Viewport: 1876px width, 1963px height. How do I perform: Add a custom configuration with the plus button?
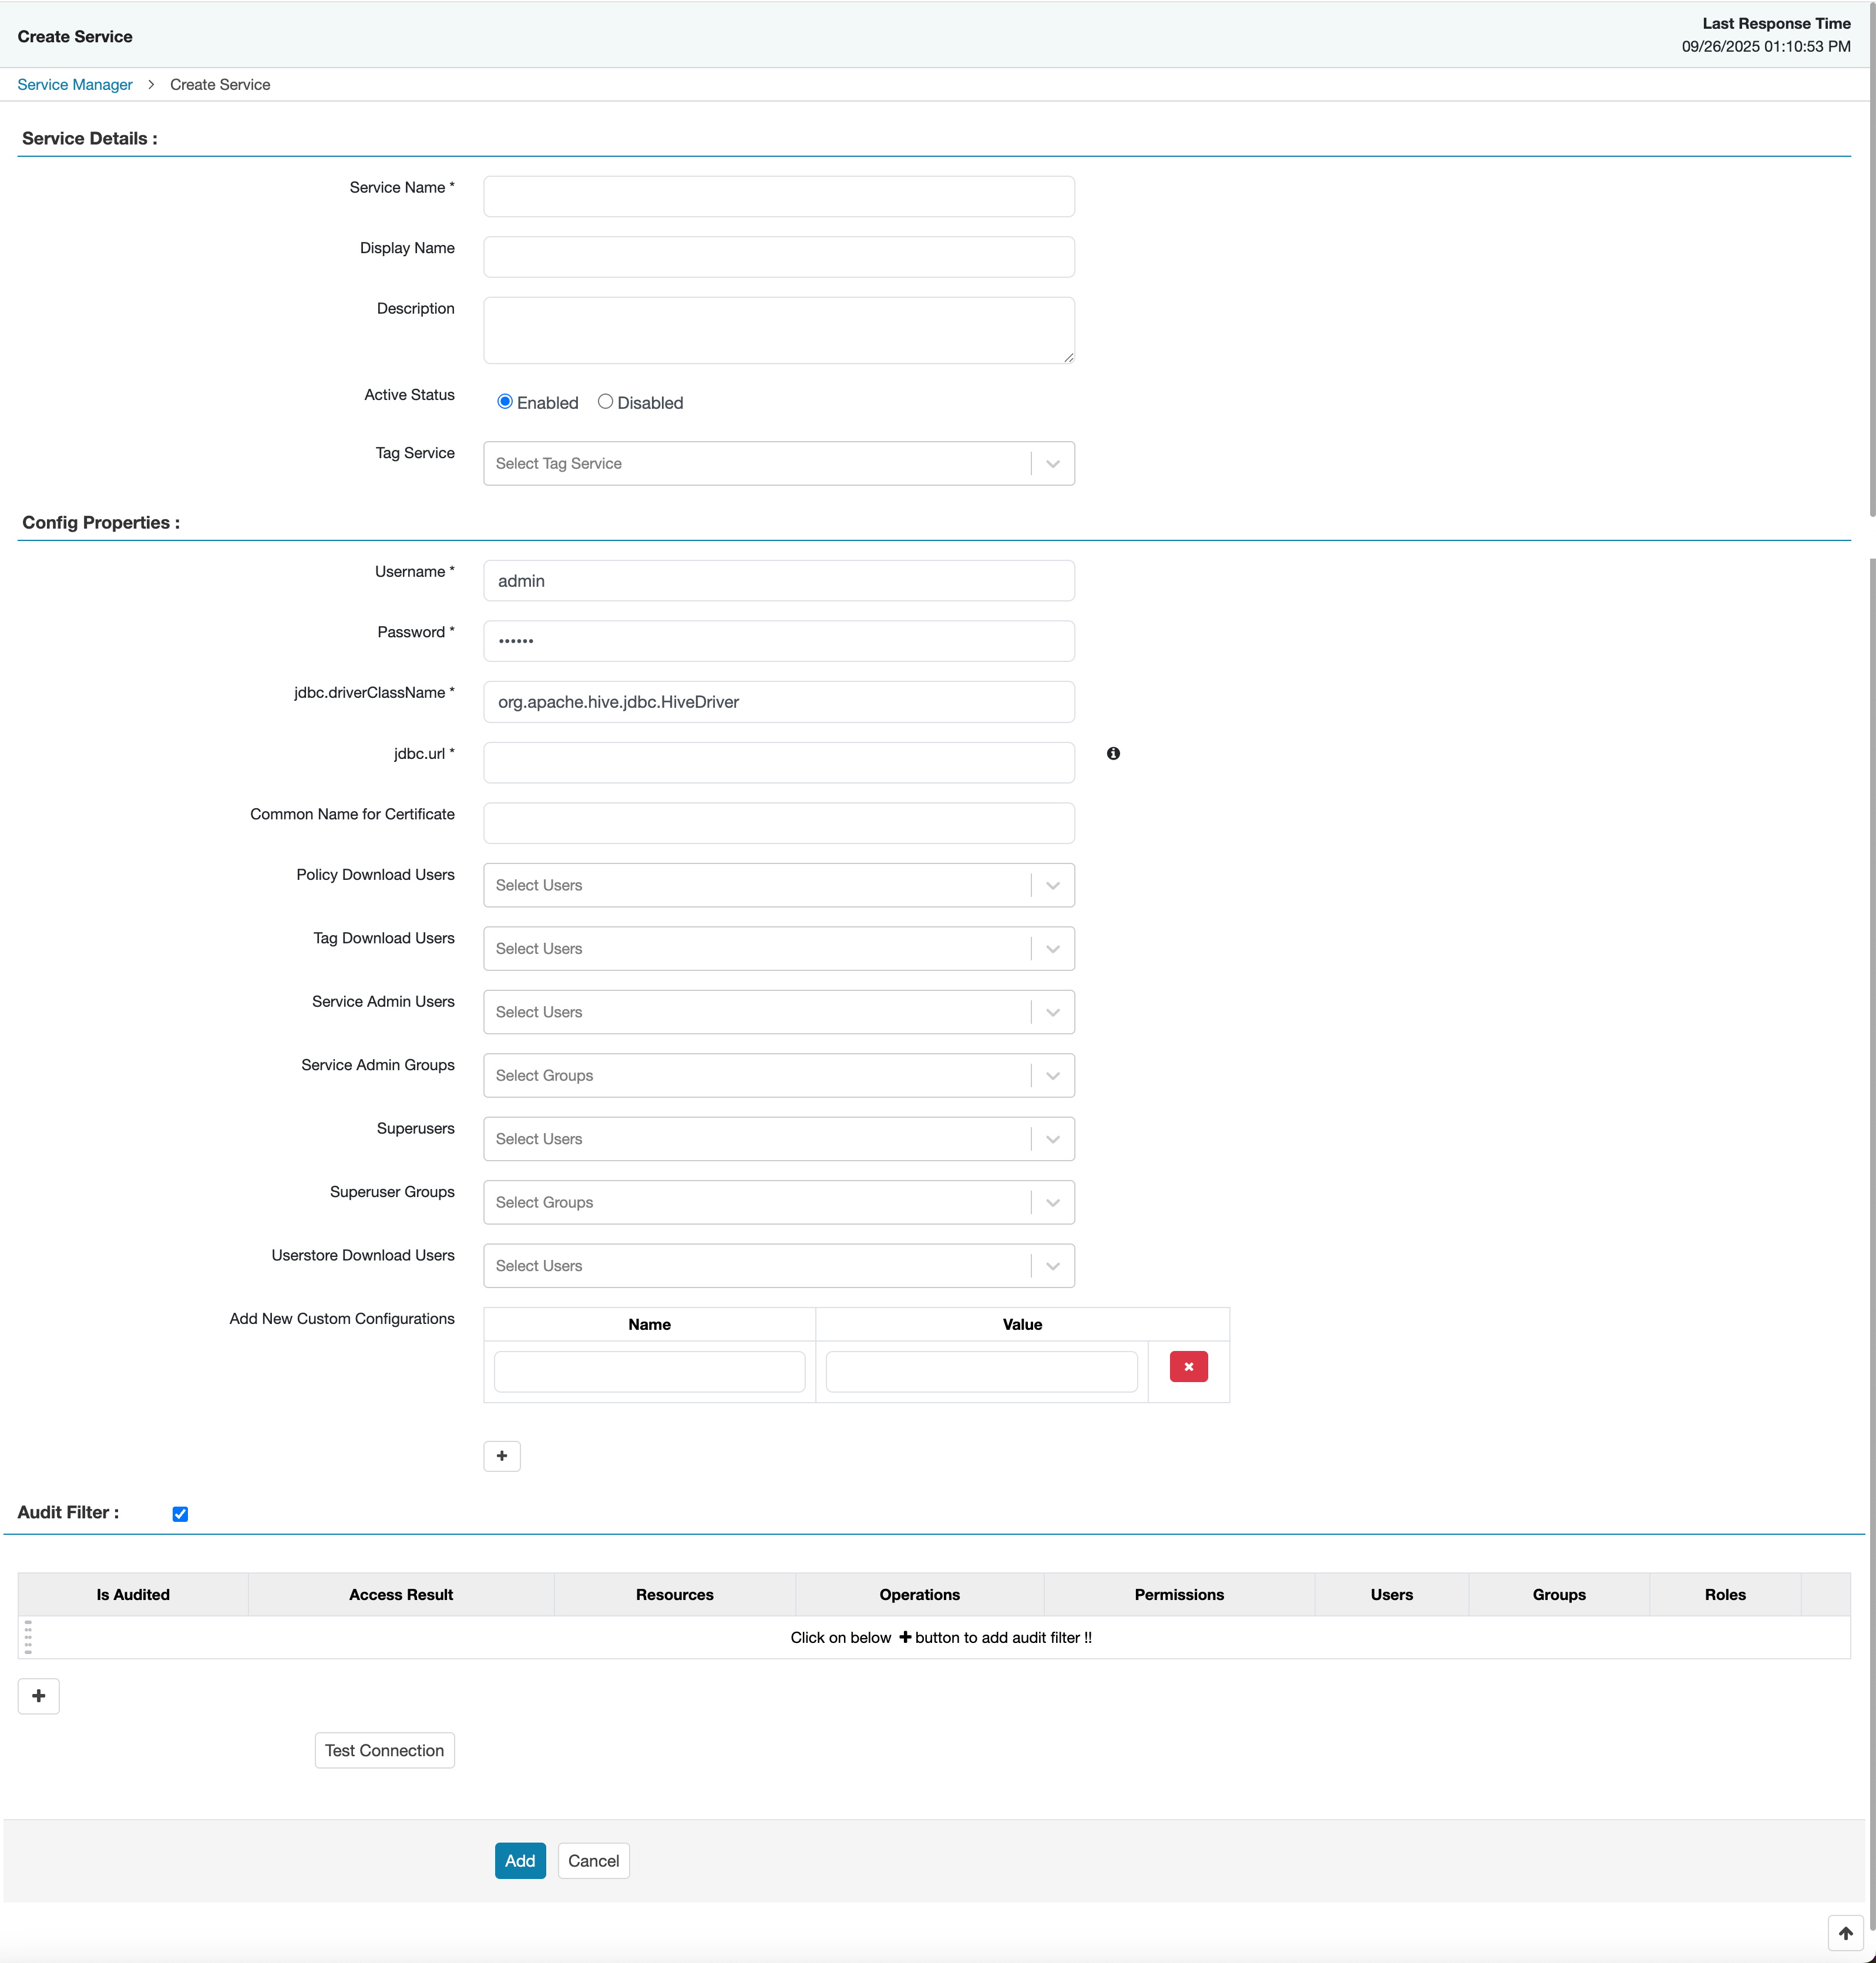coord(501,1456)
